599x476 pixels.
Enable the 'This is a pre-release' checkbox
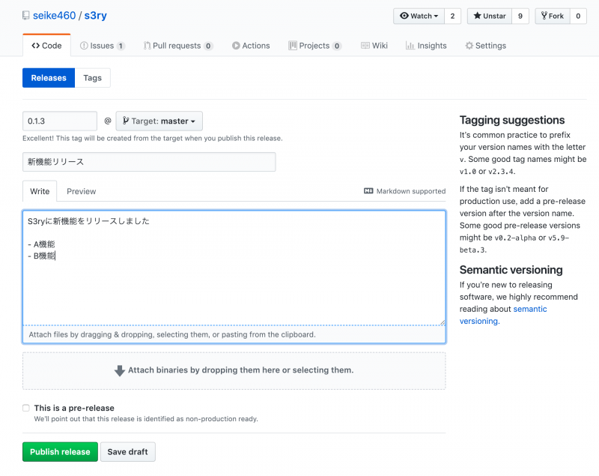(26, 408)
